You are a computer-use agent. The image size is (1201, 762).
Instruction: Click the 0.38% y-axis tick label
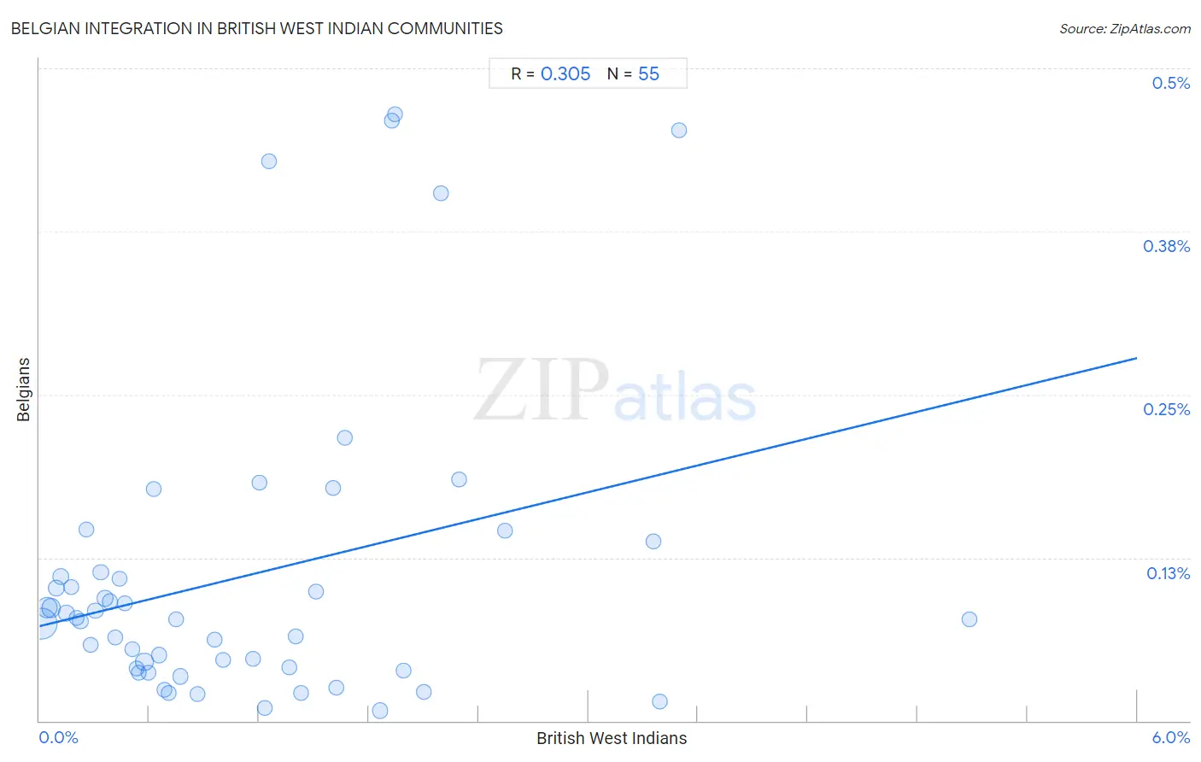click(1166, 246)
